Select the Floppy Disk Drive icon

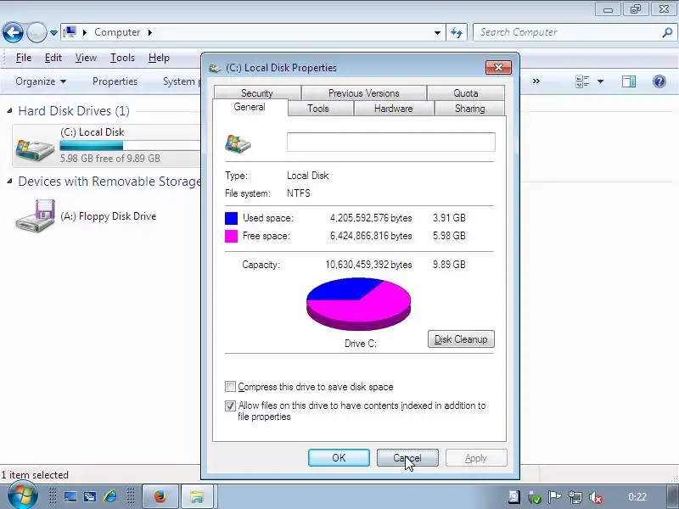tap(35, 215)
